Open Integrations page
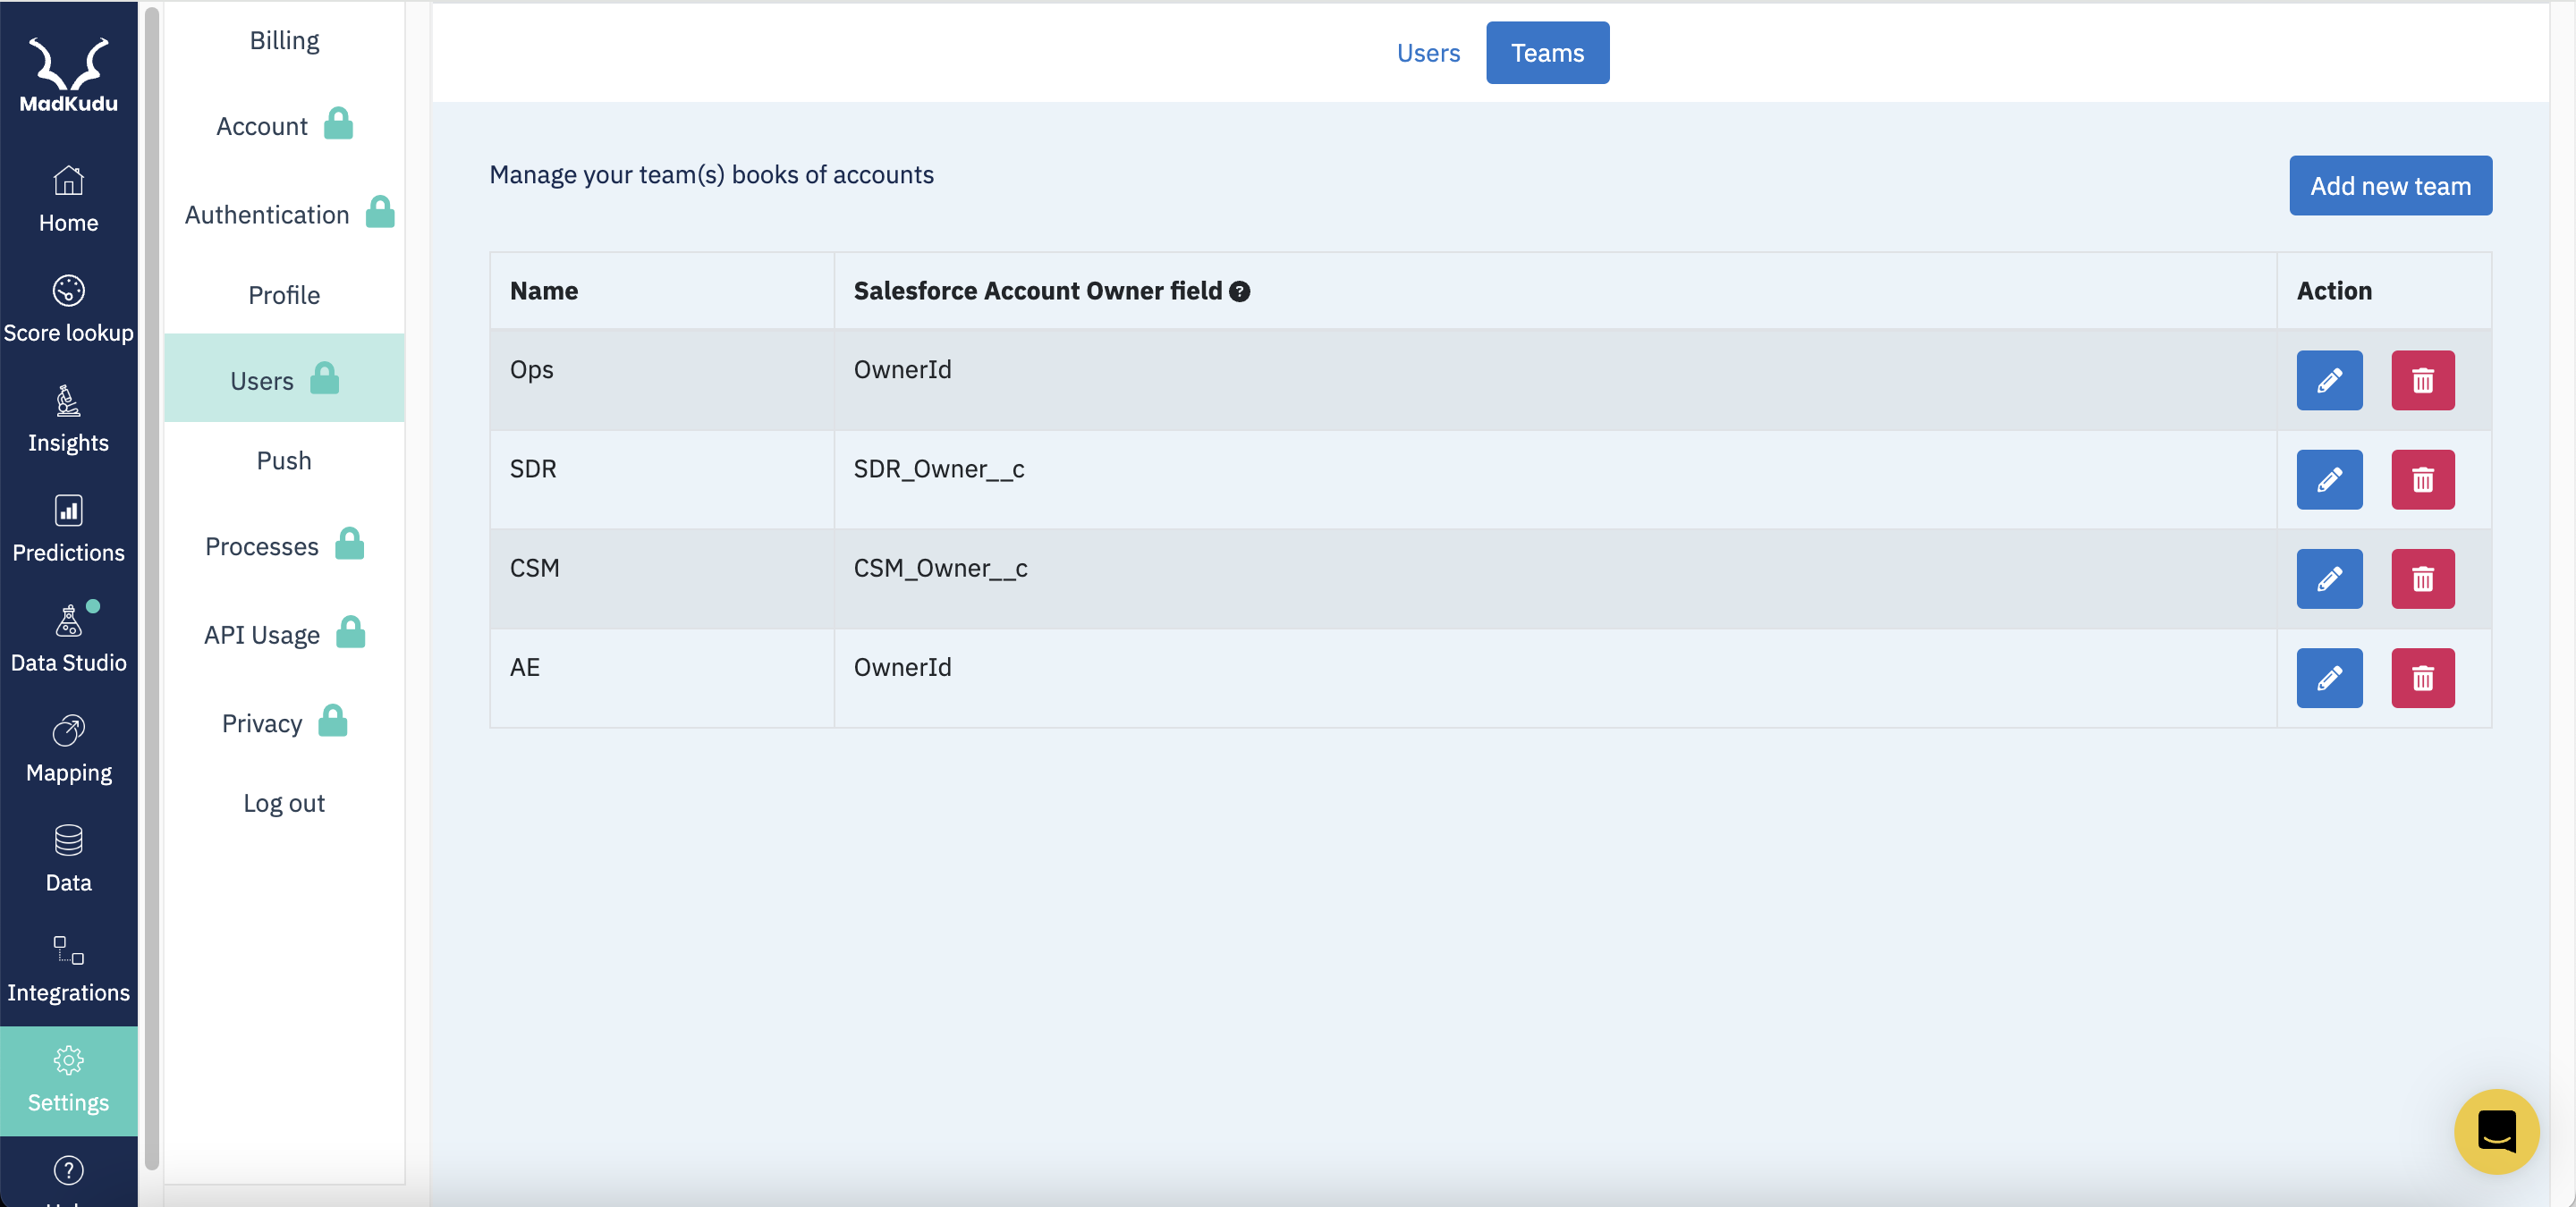The image size is (2576, 1207). coord(68,969)
